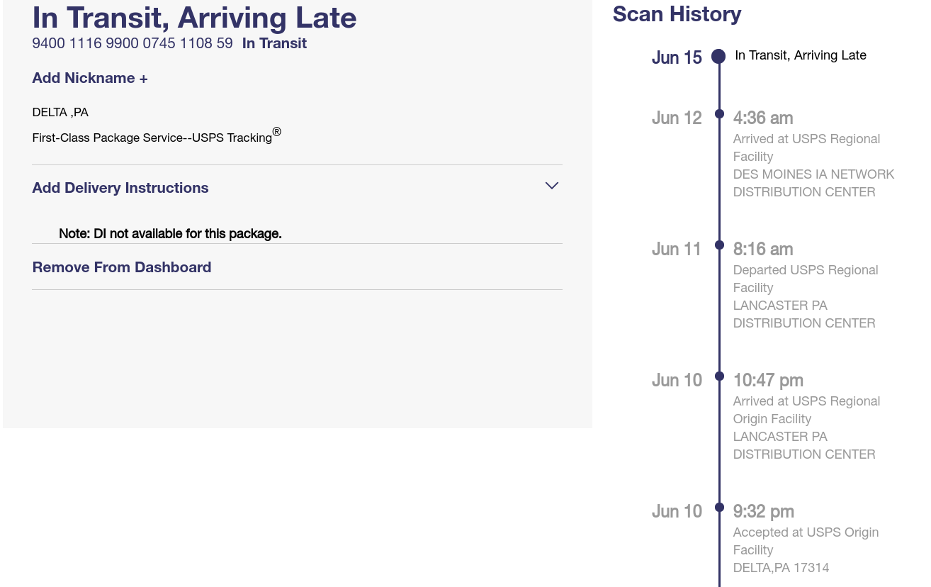This screenshot has height=587, width=931.
Task: Click the Jun 15 In Transit, Arriving Late entry
Action: point(801,55)
